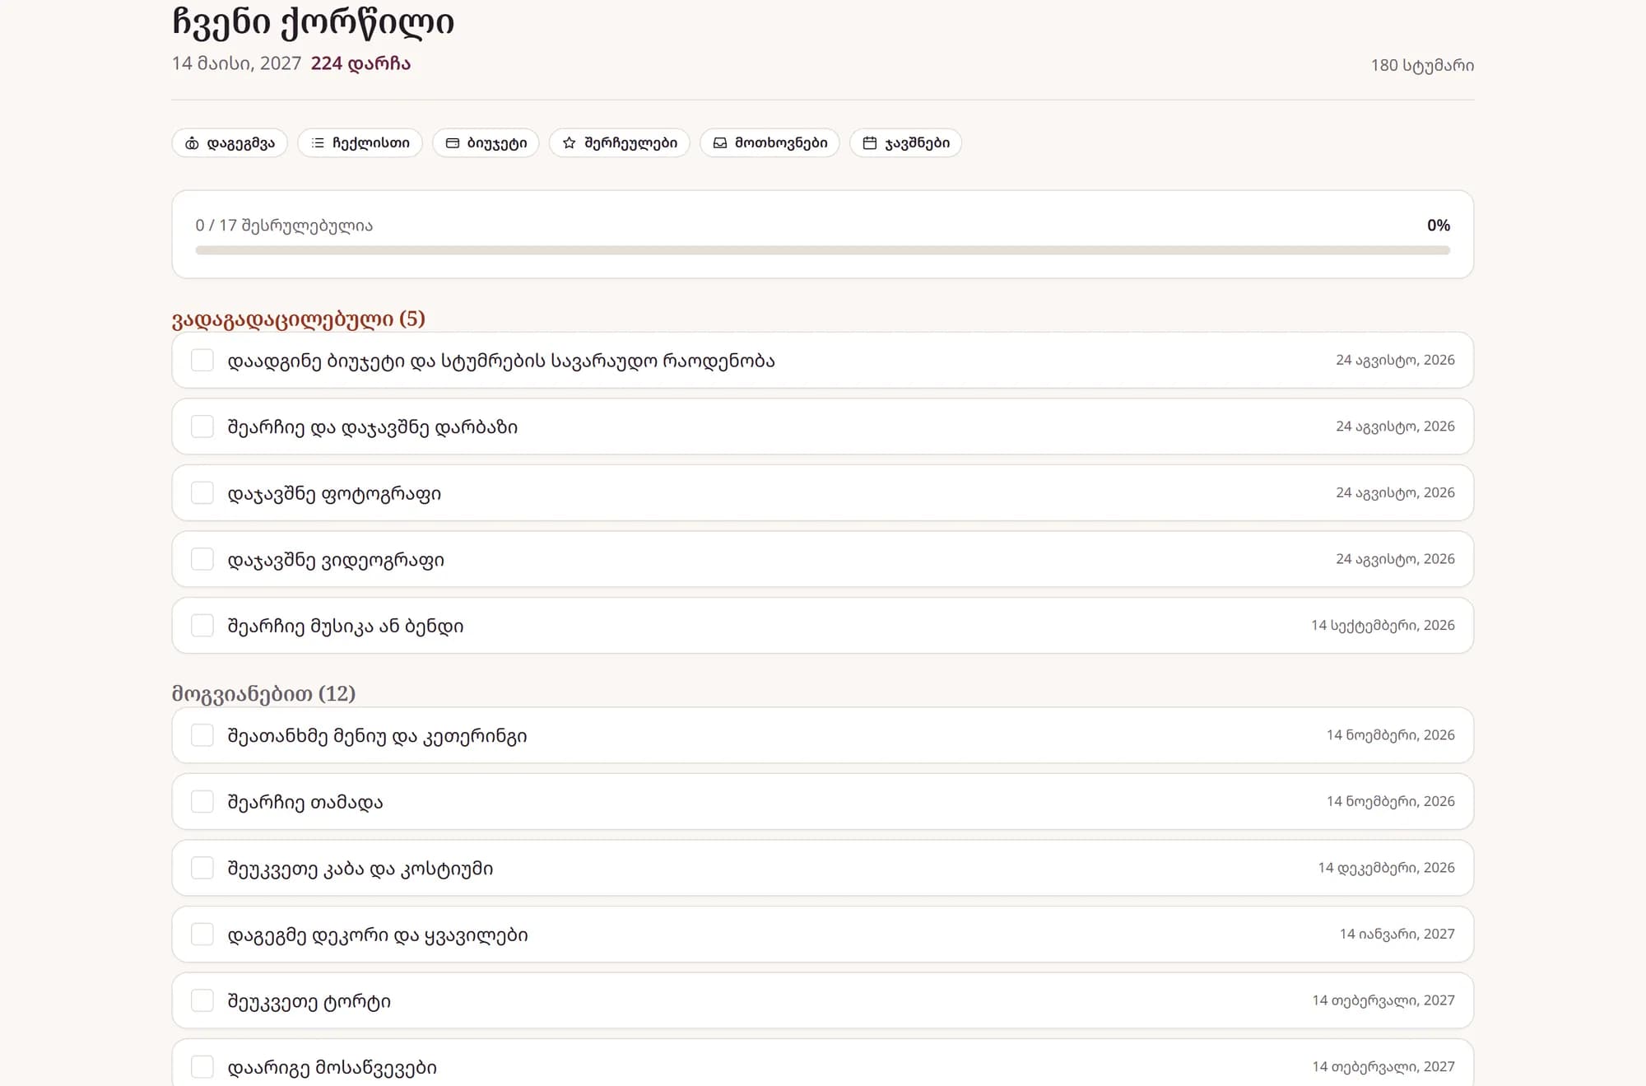Image resolution: width=1646 pixels, height=1086 pixels.
Task: Click the 0 / 17 შესრულებულია label
Action: [284, 226]
